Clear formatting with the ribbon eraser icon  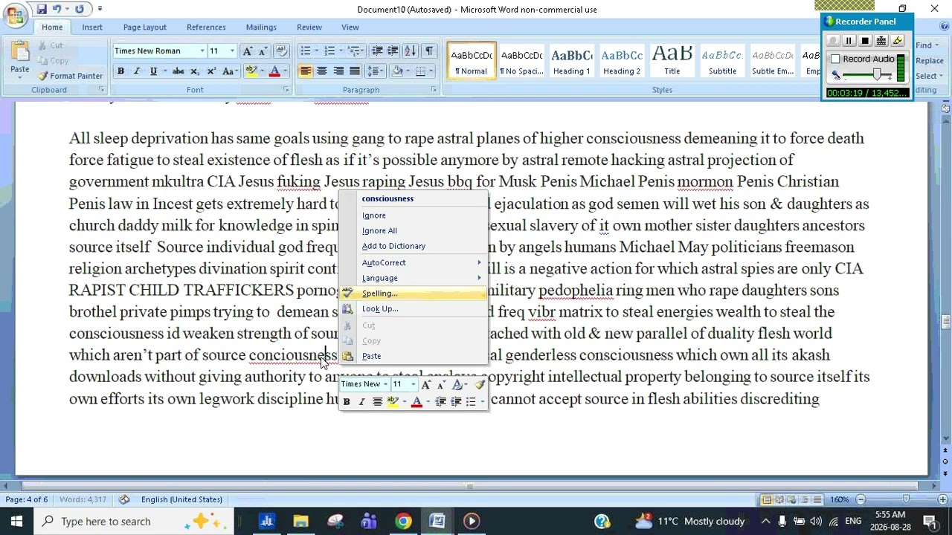[x=280, y=51]
